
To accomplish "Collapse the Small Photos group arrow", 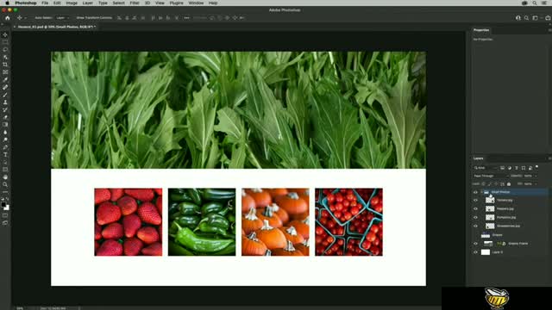I will (x=481, y=192).
